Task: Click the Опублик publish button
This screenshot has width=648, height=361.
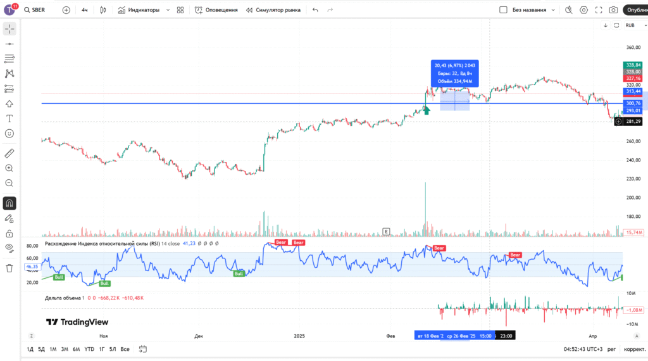Action: 635,10
